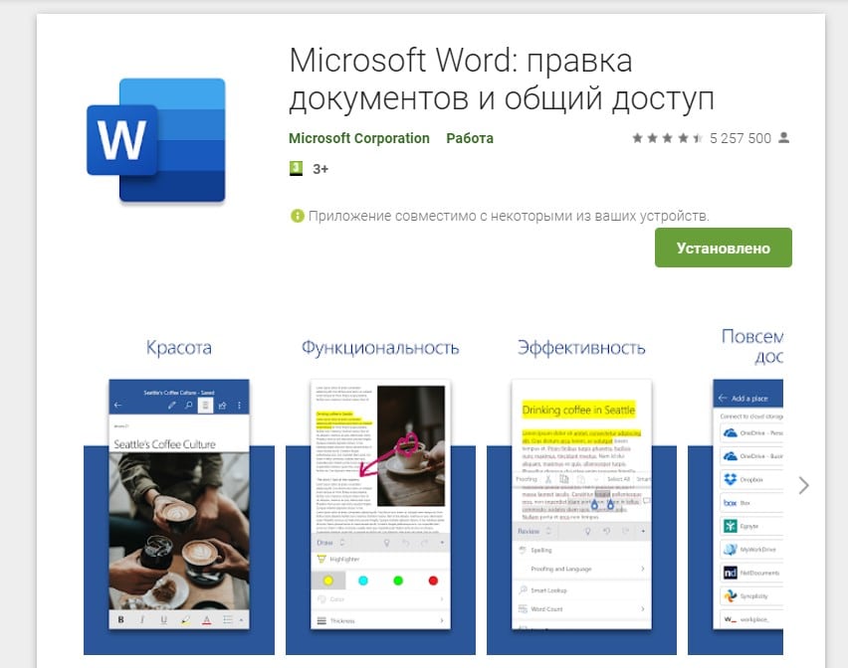The width and height of the screenshot is (848, 668).
Task: Click the compatibility message text
Action: [x=509, y=216]
